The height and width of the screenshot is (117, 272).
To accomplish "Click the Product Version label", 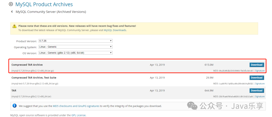I will point(26,41).
